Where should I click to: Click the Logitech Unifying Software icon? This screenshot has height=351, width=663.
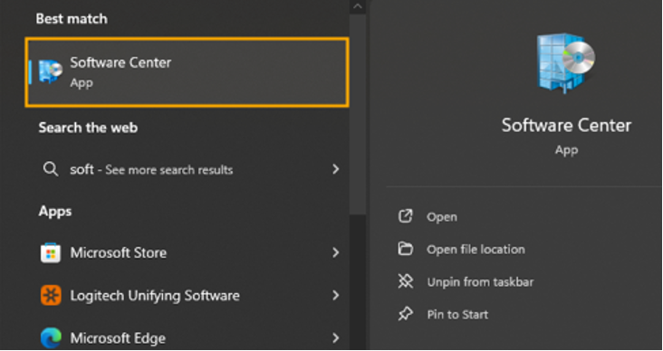(x=51, y=295)
